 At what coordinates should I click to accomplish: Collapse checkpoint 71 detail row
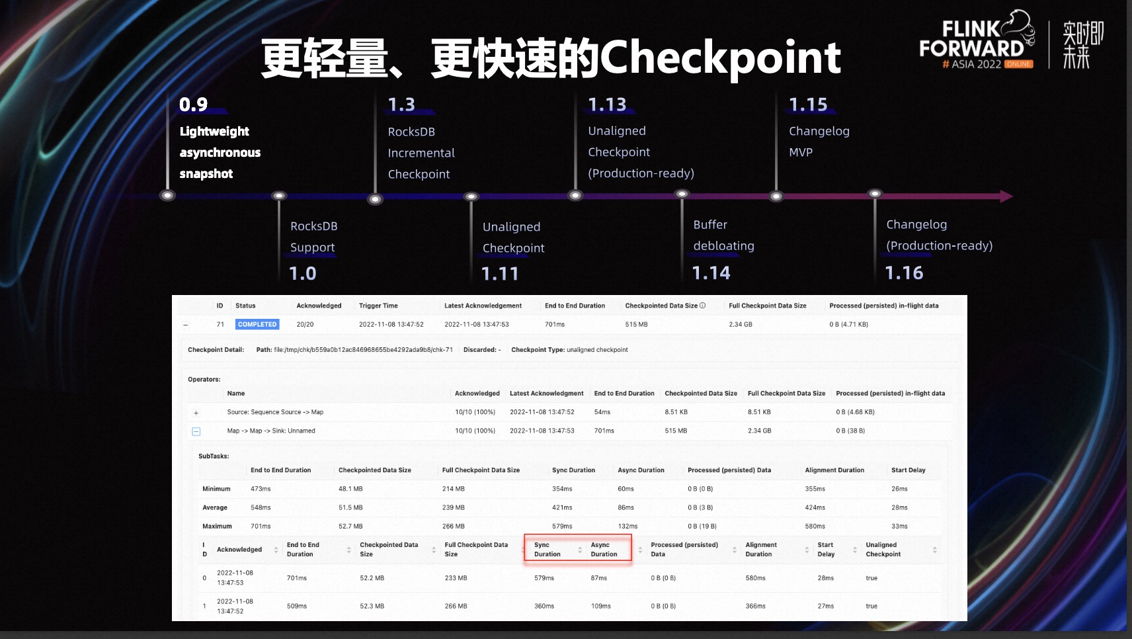tap(186, 325)
